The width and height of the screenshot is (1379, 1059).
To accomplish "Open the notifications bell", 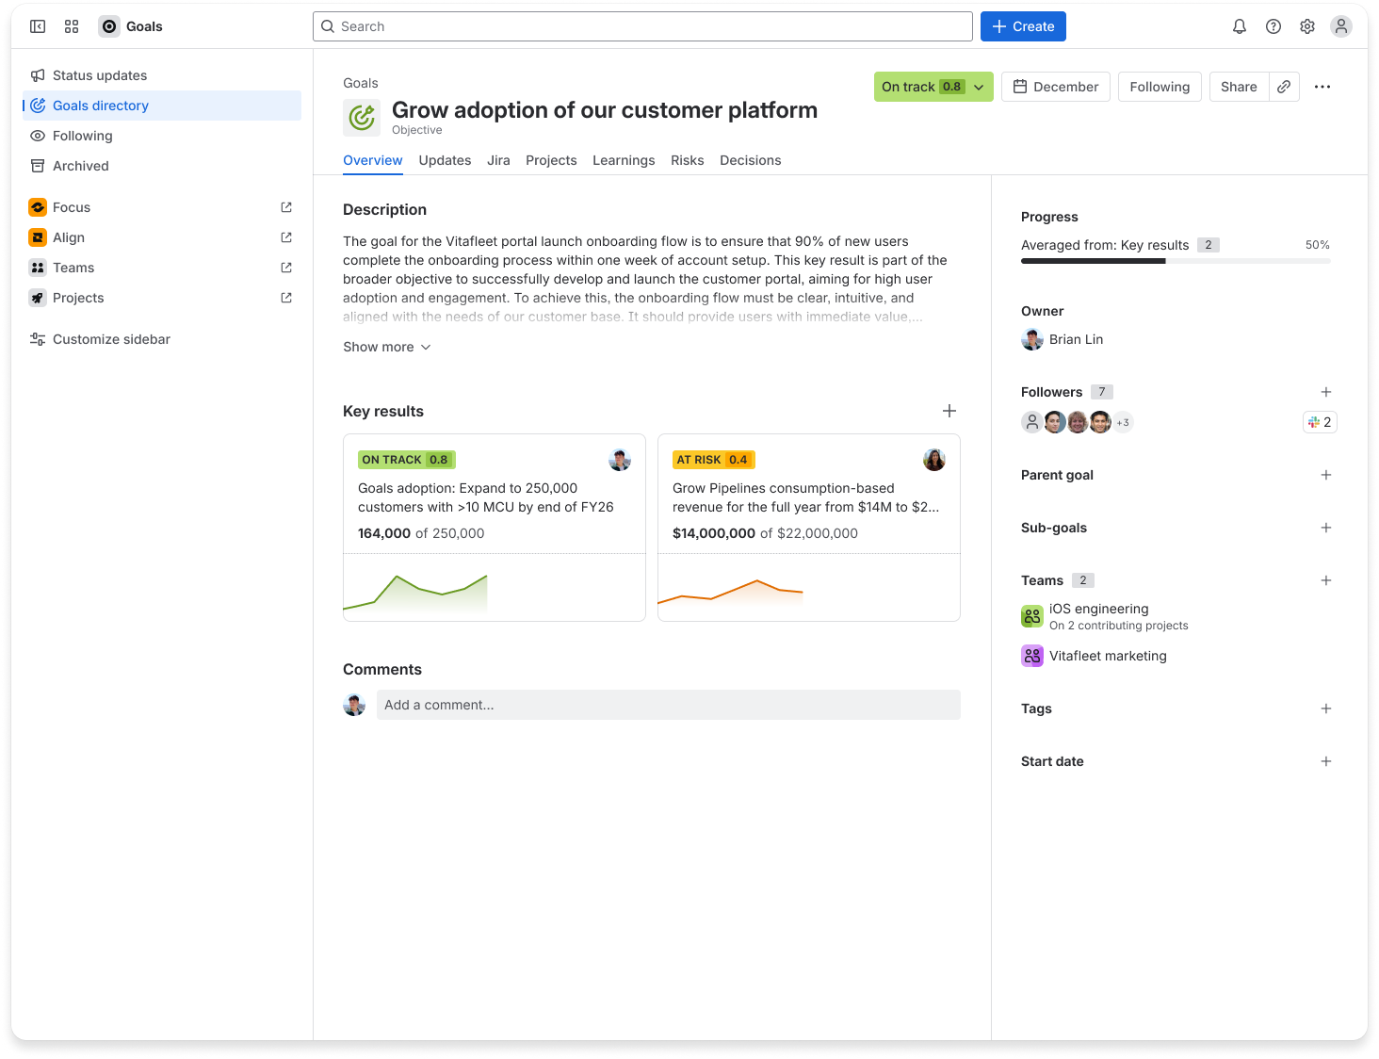I will tap(1239, 26).
